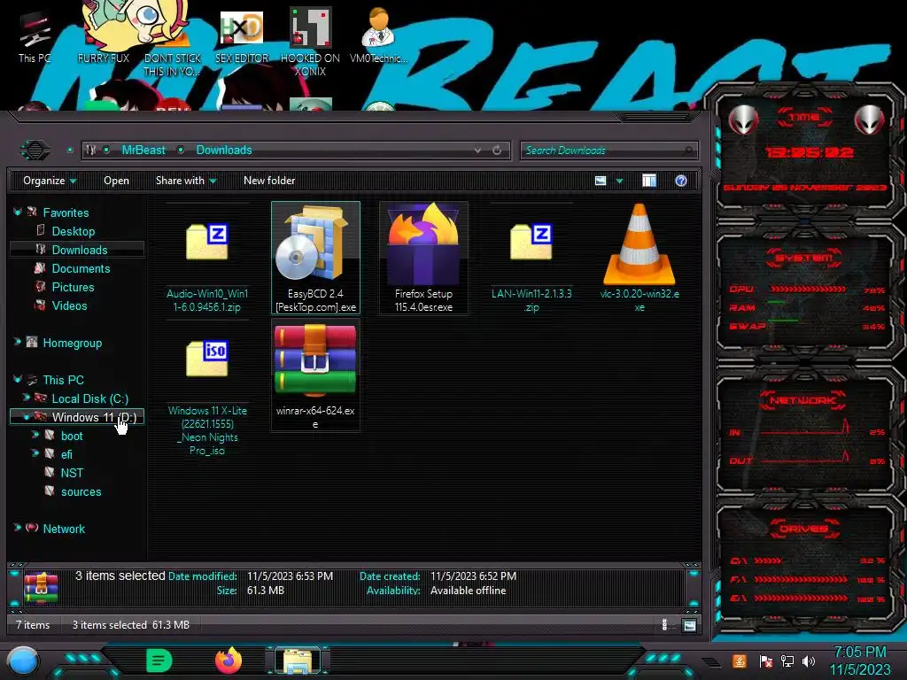Viewport: 907px width, 680px height.
Task: Click the search magnifier icon
Action: [x=687, y=151]
